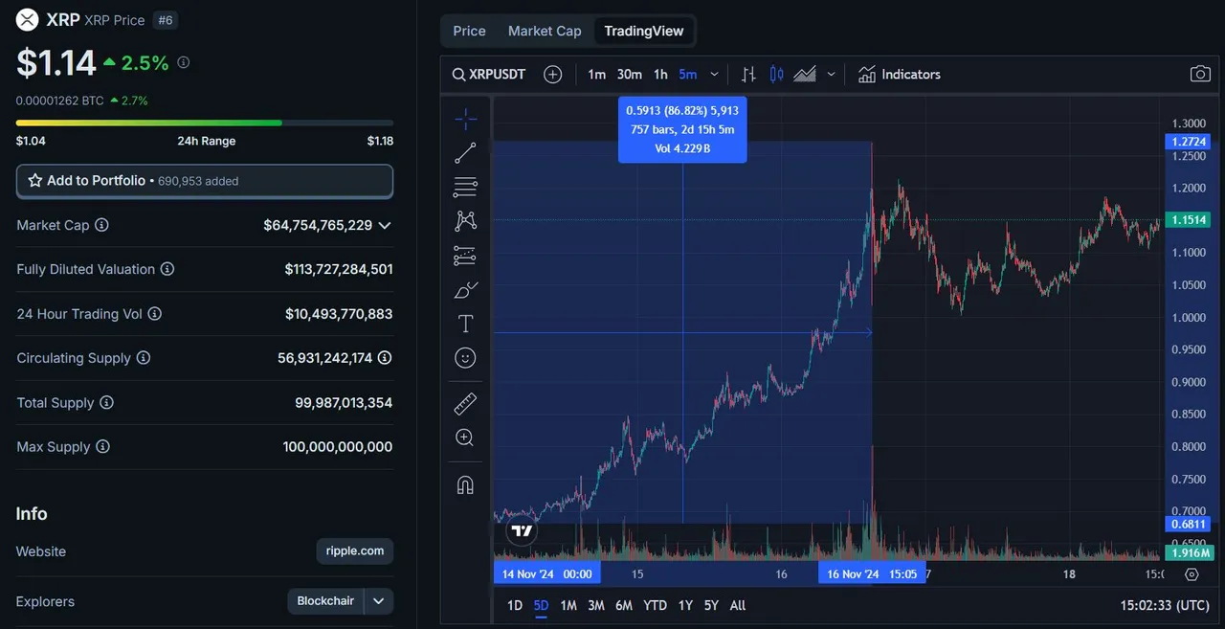Click the 24h Range progress bar
This screenshot has height=629, width=1225.
[x=205, y=123]
